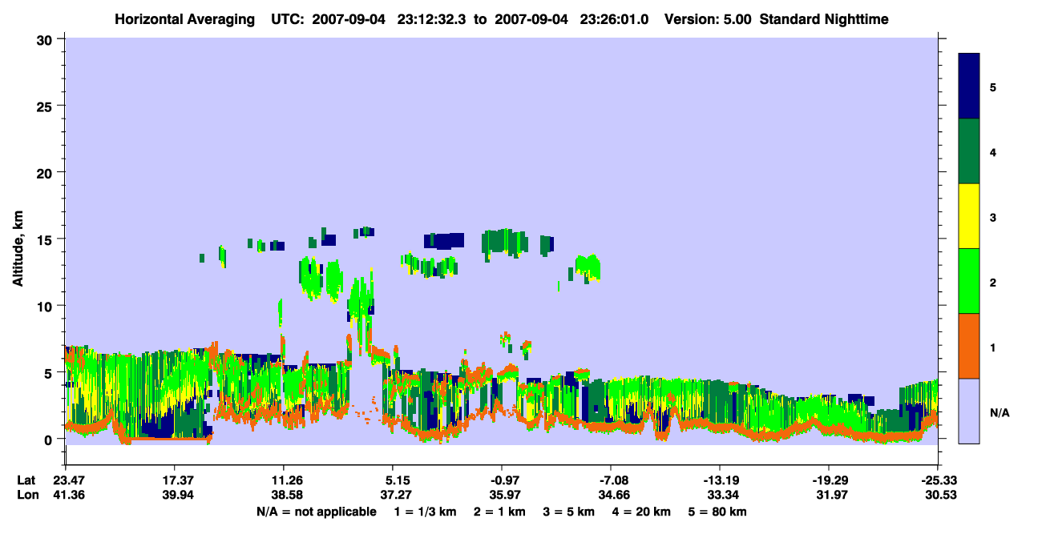Click the start time '23:12:32.3' in title
This screenshot has height=534, width=1042.
click(433, 19)
